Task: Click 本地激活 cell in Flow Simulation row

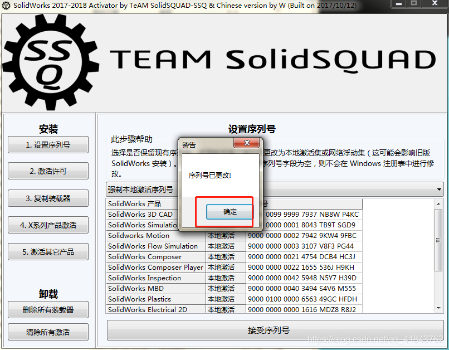Action: pos(226,246)
